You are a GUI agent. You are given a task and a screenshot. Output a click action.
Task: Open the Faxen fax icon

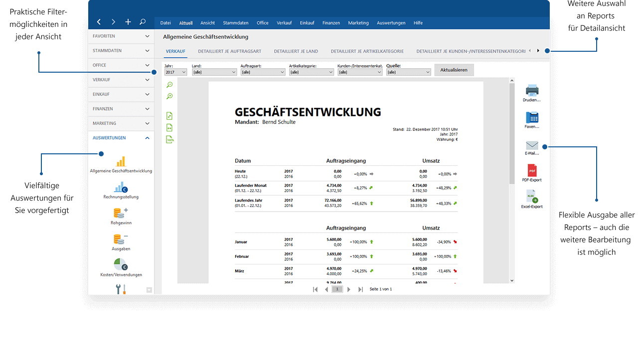pyautogui.click(x=532, y=118)
